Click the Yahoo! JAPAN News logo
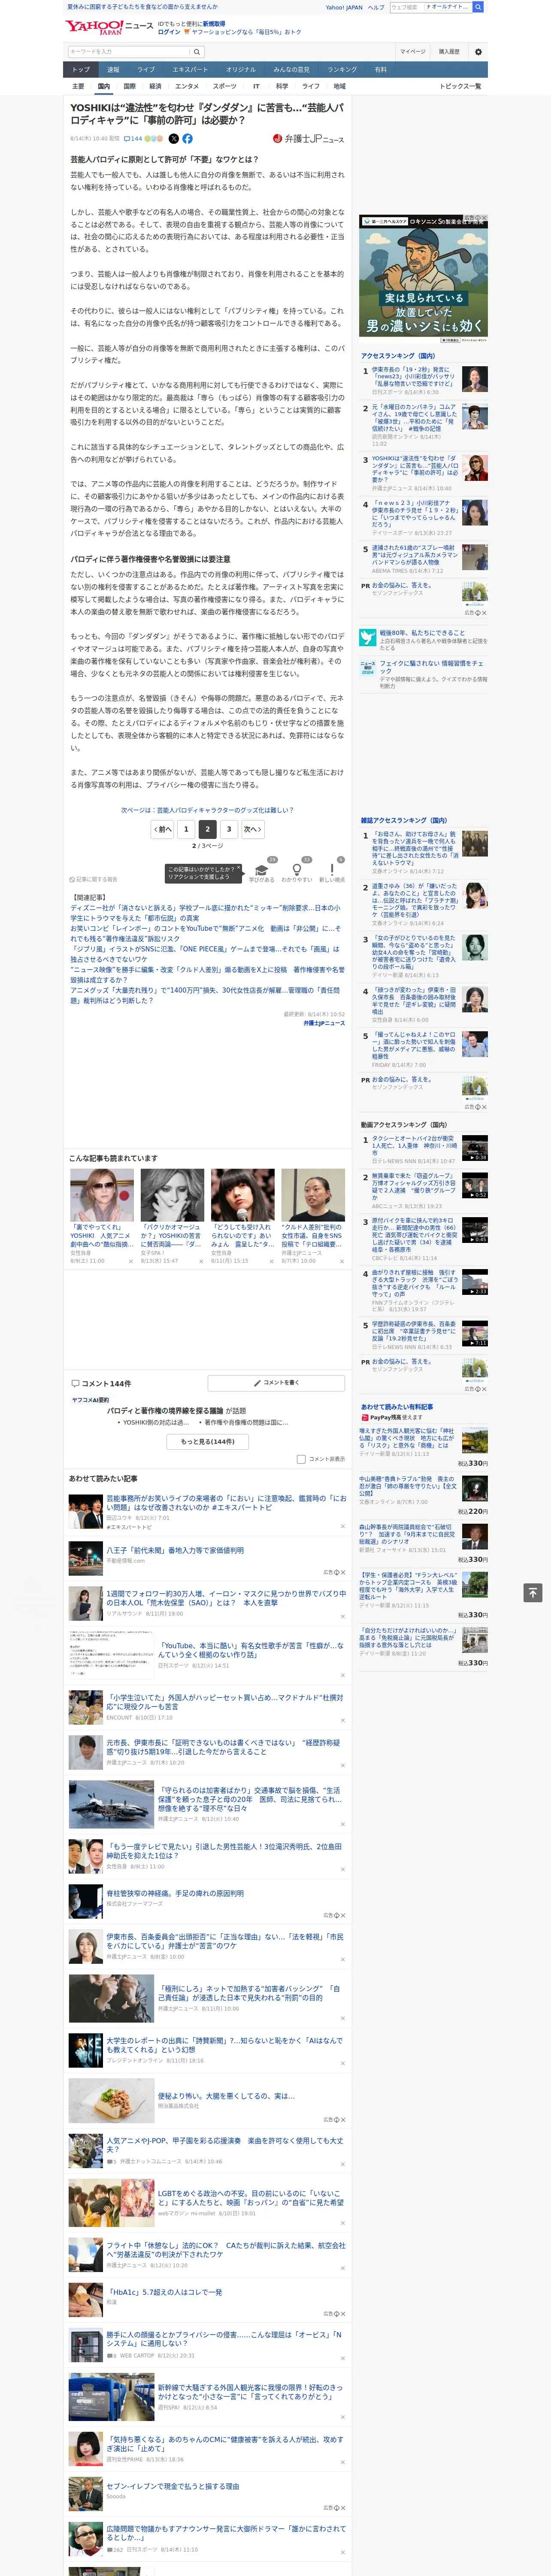The width and height of the screenshot is (551, 2576). (109, 26)
